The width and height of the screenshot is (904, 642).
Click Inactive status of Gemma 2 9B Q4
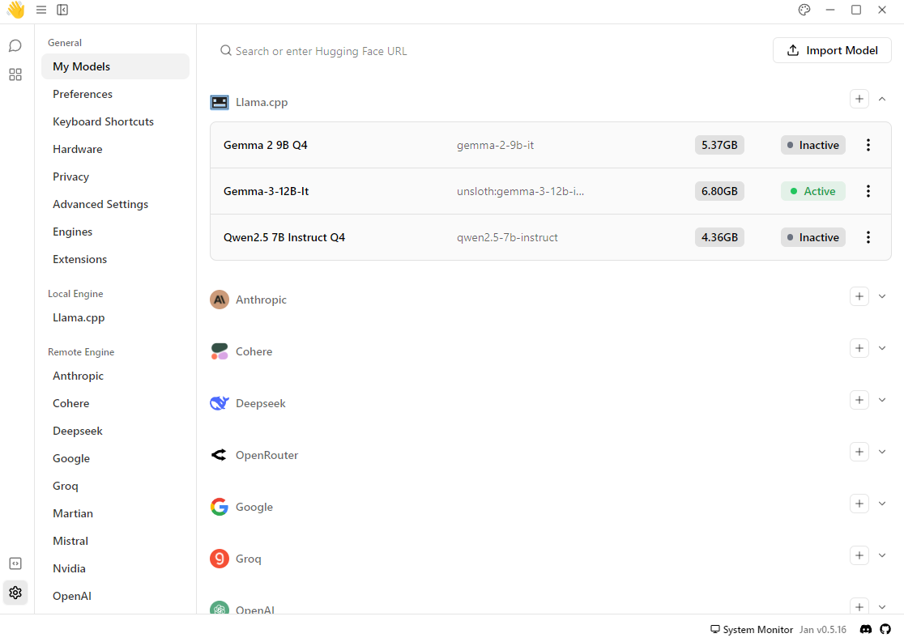tap(813, 145)
